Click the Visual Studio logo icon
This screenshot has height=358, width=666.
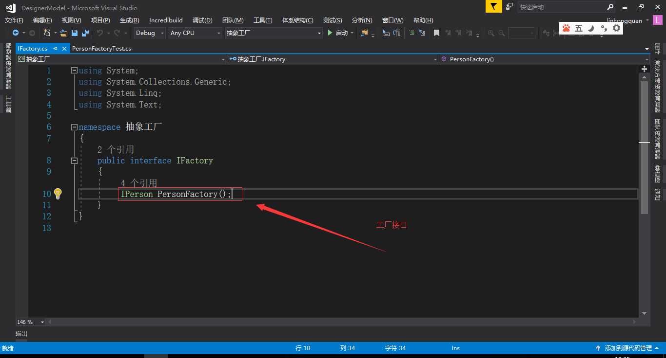pyautogui.click(x=10, y=7)
